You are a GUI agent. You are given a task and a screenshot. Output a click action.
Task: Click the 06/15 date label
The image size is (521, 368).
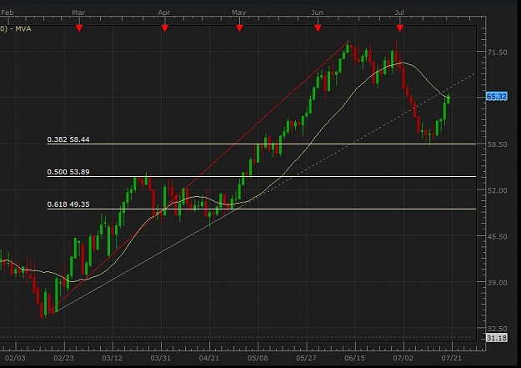pos(354,358)
